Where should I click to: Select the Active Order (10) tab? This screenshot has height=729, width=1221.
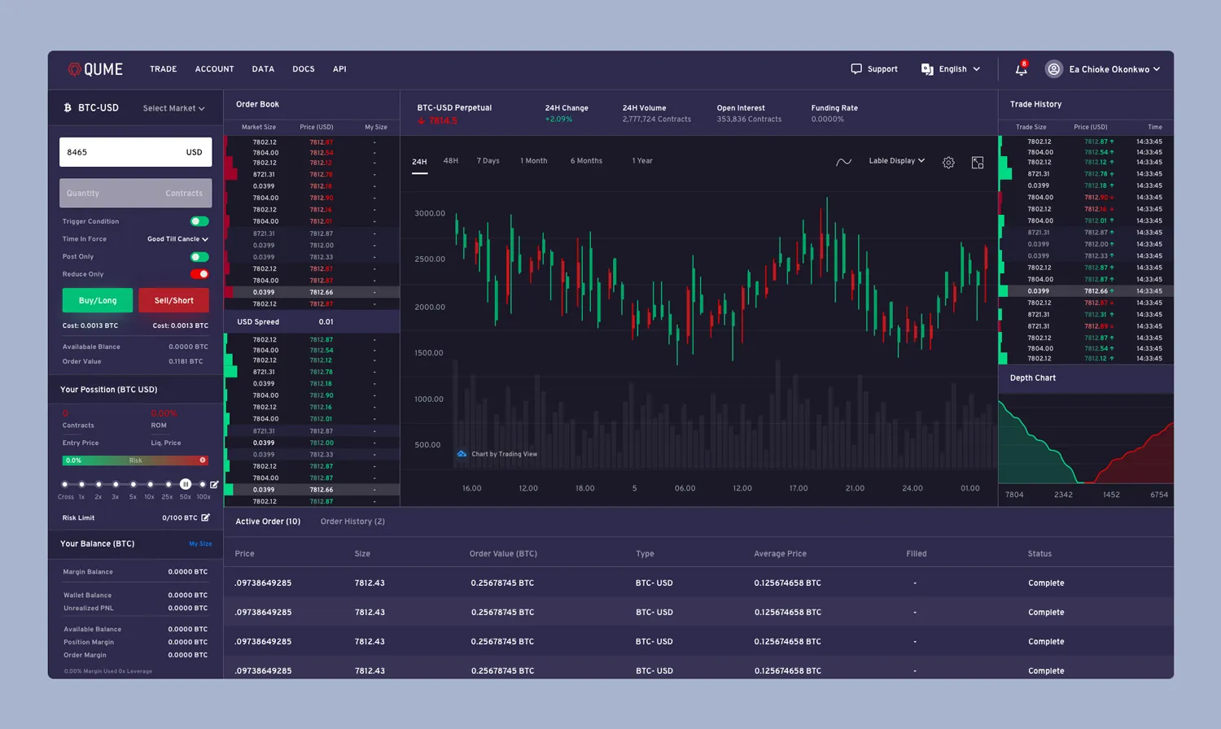pos(268,522)
